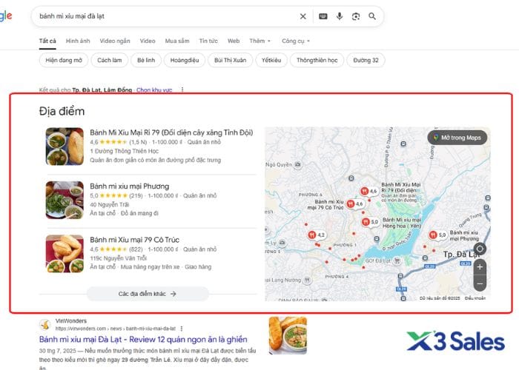Zoom in on the map
Viewport: 519px width, 370px height.
click(480, 266)
